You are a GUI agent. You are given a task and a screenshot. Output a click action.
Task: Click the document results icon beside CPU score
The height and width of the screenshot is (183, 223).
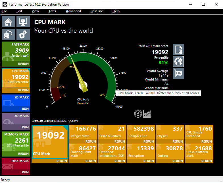pos(178,50)
